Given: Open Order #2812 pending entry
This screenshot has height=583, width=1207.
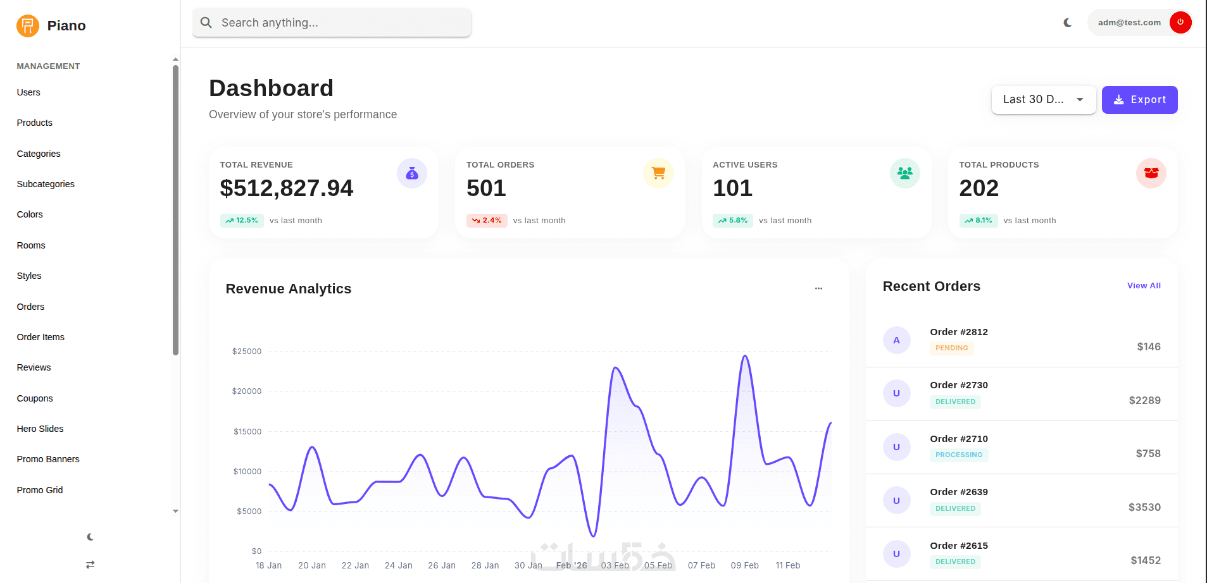Looking at the screenshot, I should pos(1022,340).
